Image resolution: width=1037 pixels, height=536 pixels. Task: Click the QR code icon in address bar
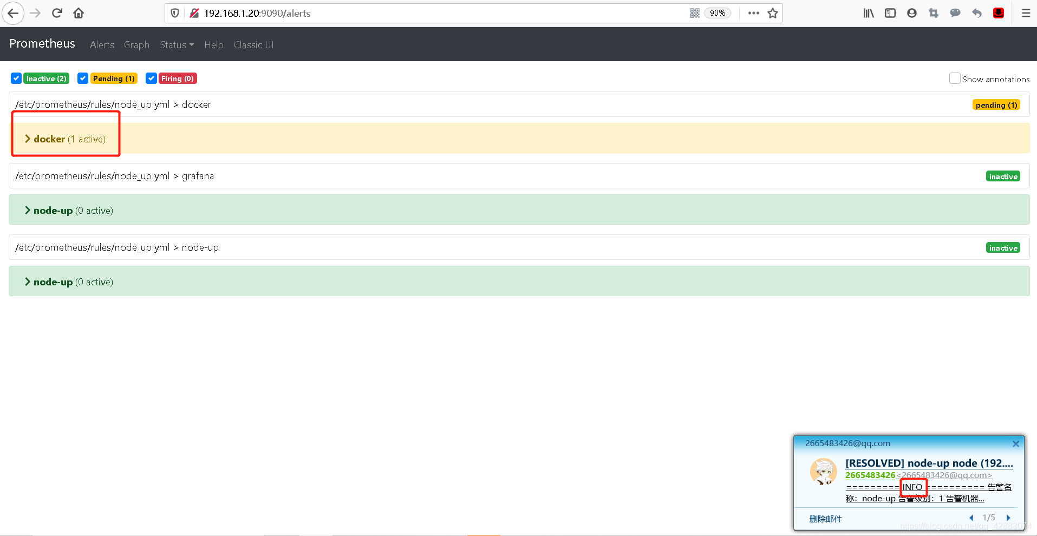695,13
